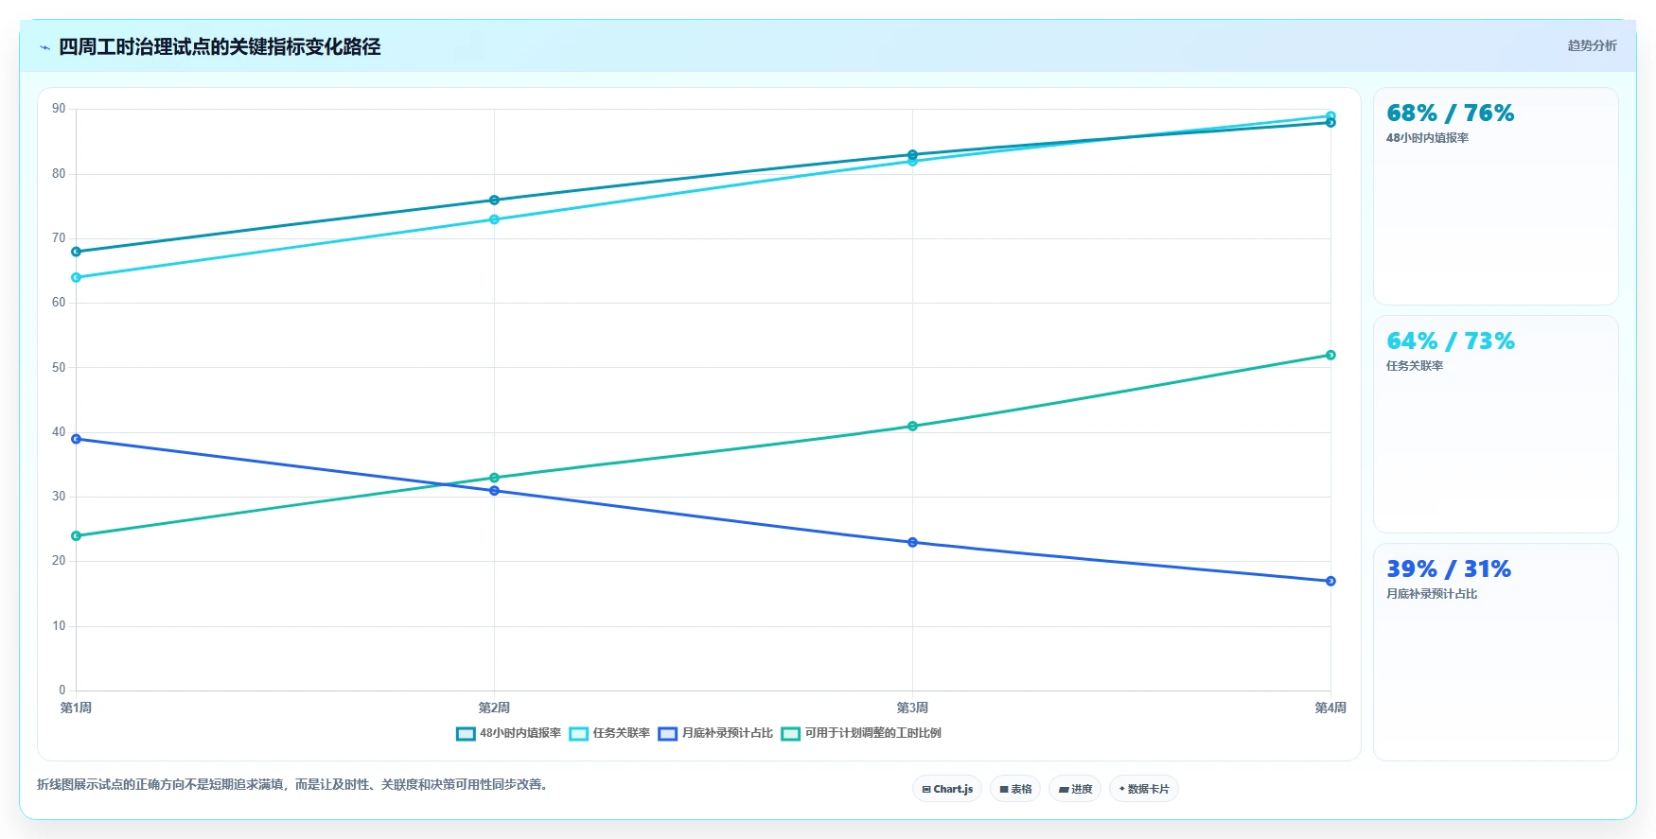
Task: Click the trend icon beside the chart title
Action: point(44,47)
